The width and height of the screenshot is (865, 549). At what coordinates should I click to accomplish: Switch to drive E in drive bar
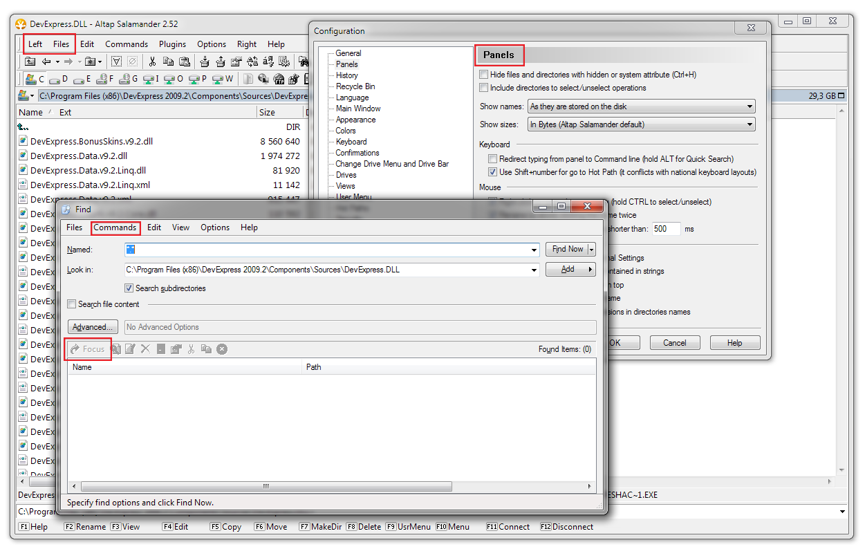pyautogui.click(x=82, y=79)
